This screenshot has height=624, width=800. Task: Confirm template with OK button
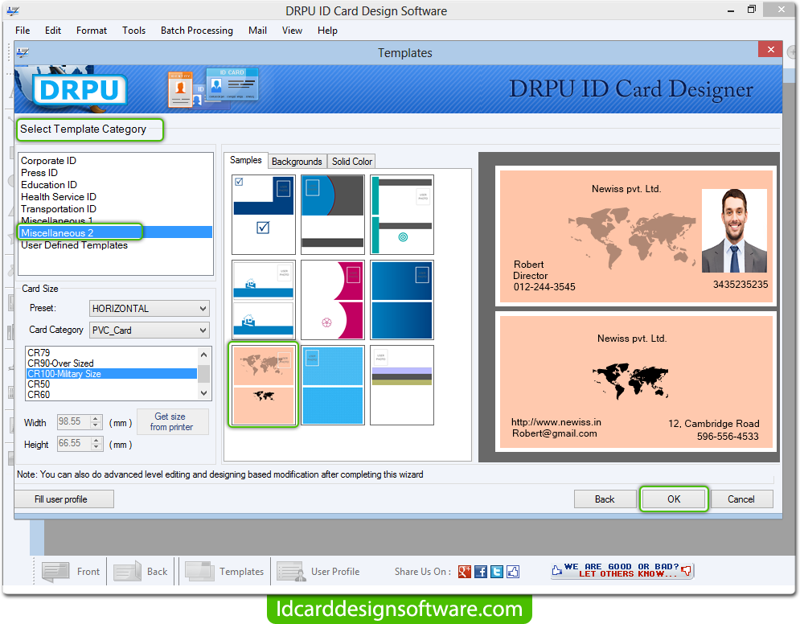coord(674,499)
